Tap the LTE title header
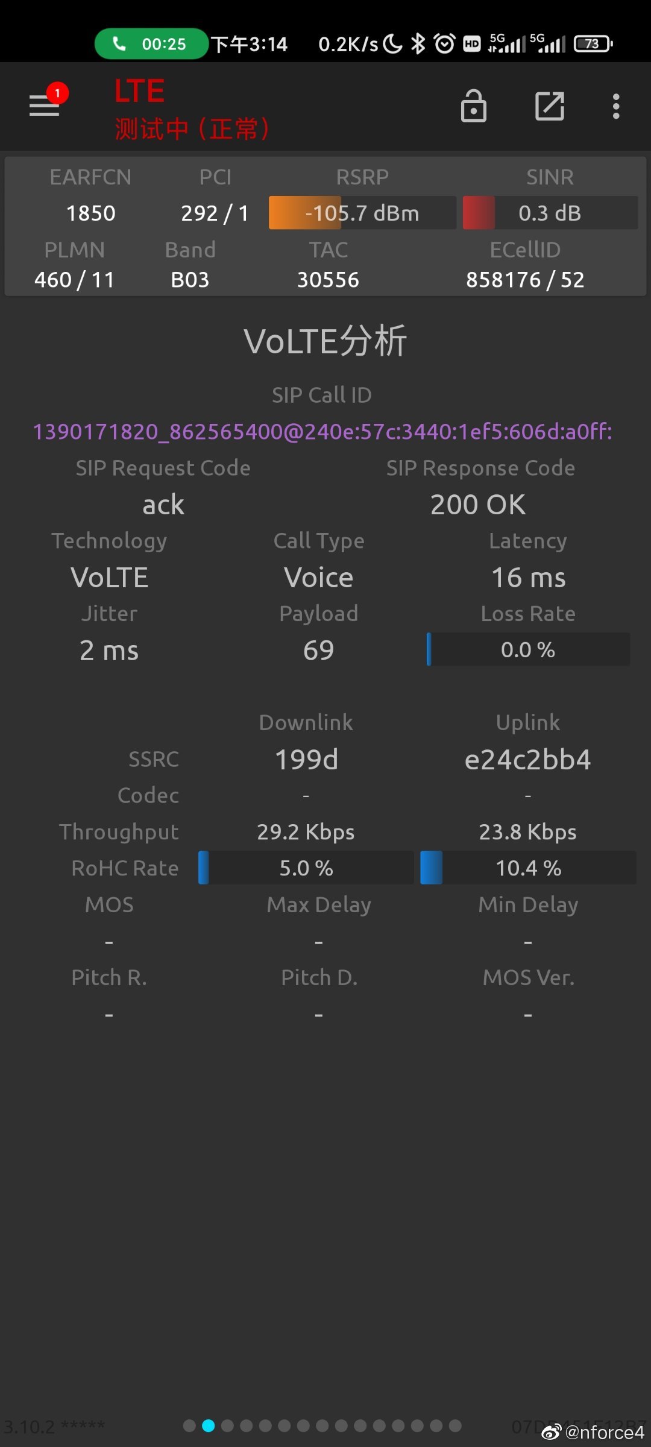 [x=139, y=90]
